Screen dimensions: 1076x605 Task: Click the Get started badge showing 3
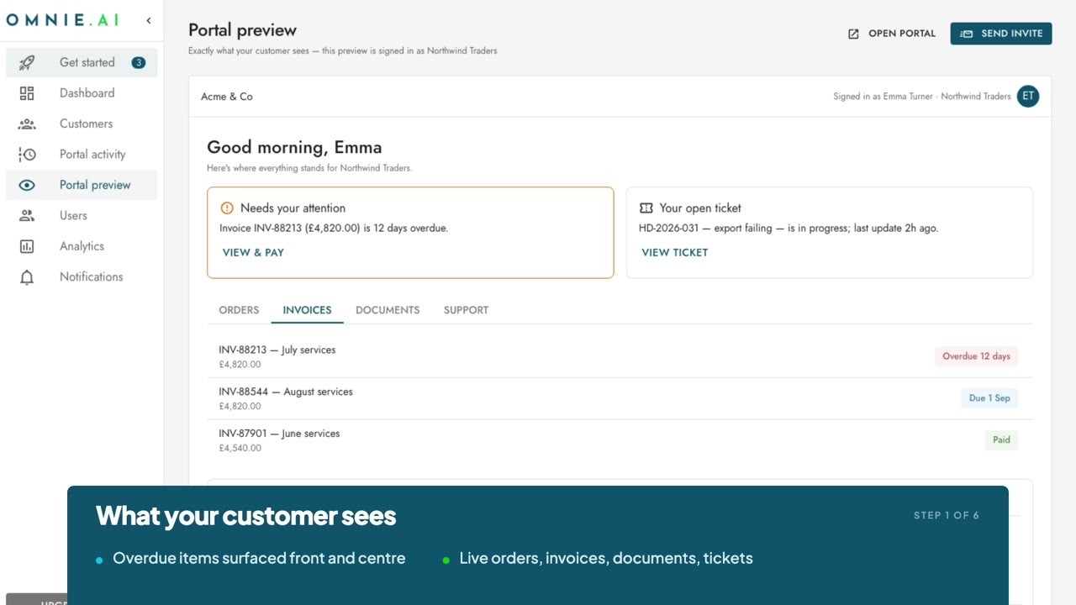pyautogui.click(x=139, y=62)
